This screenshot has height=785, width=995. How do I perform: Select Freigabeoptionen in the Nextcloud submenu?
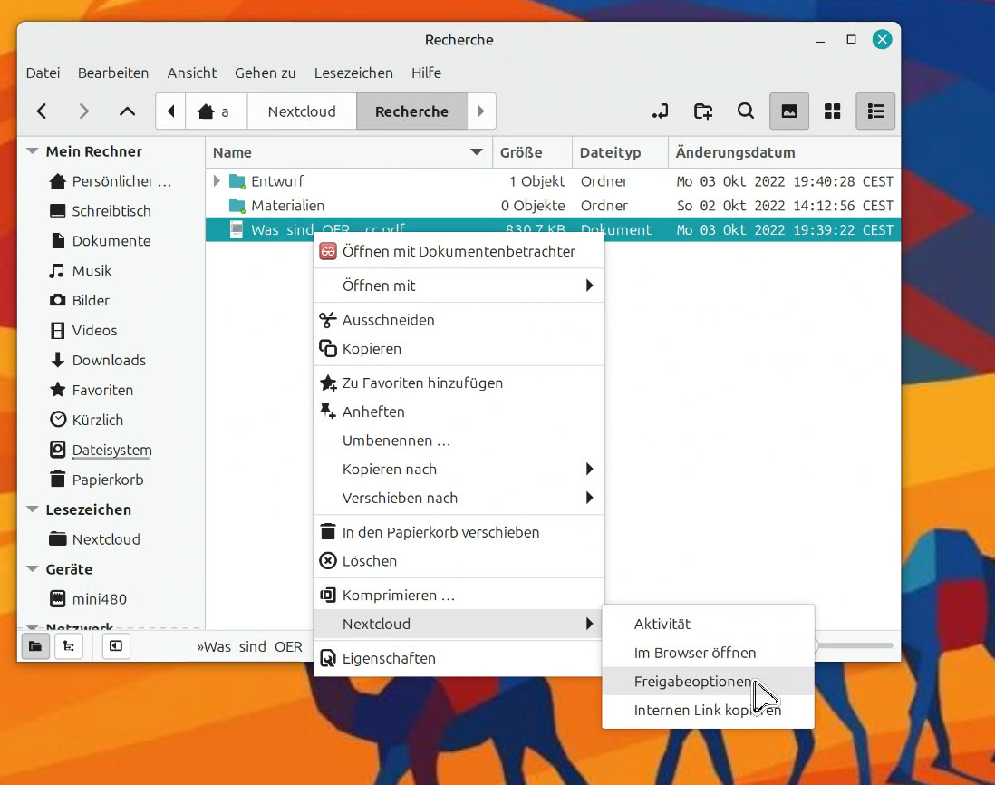[692, 682]
